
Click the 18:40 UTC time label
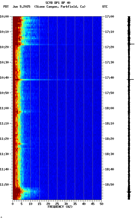click(x=110, y=169)
